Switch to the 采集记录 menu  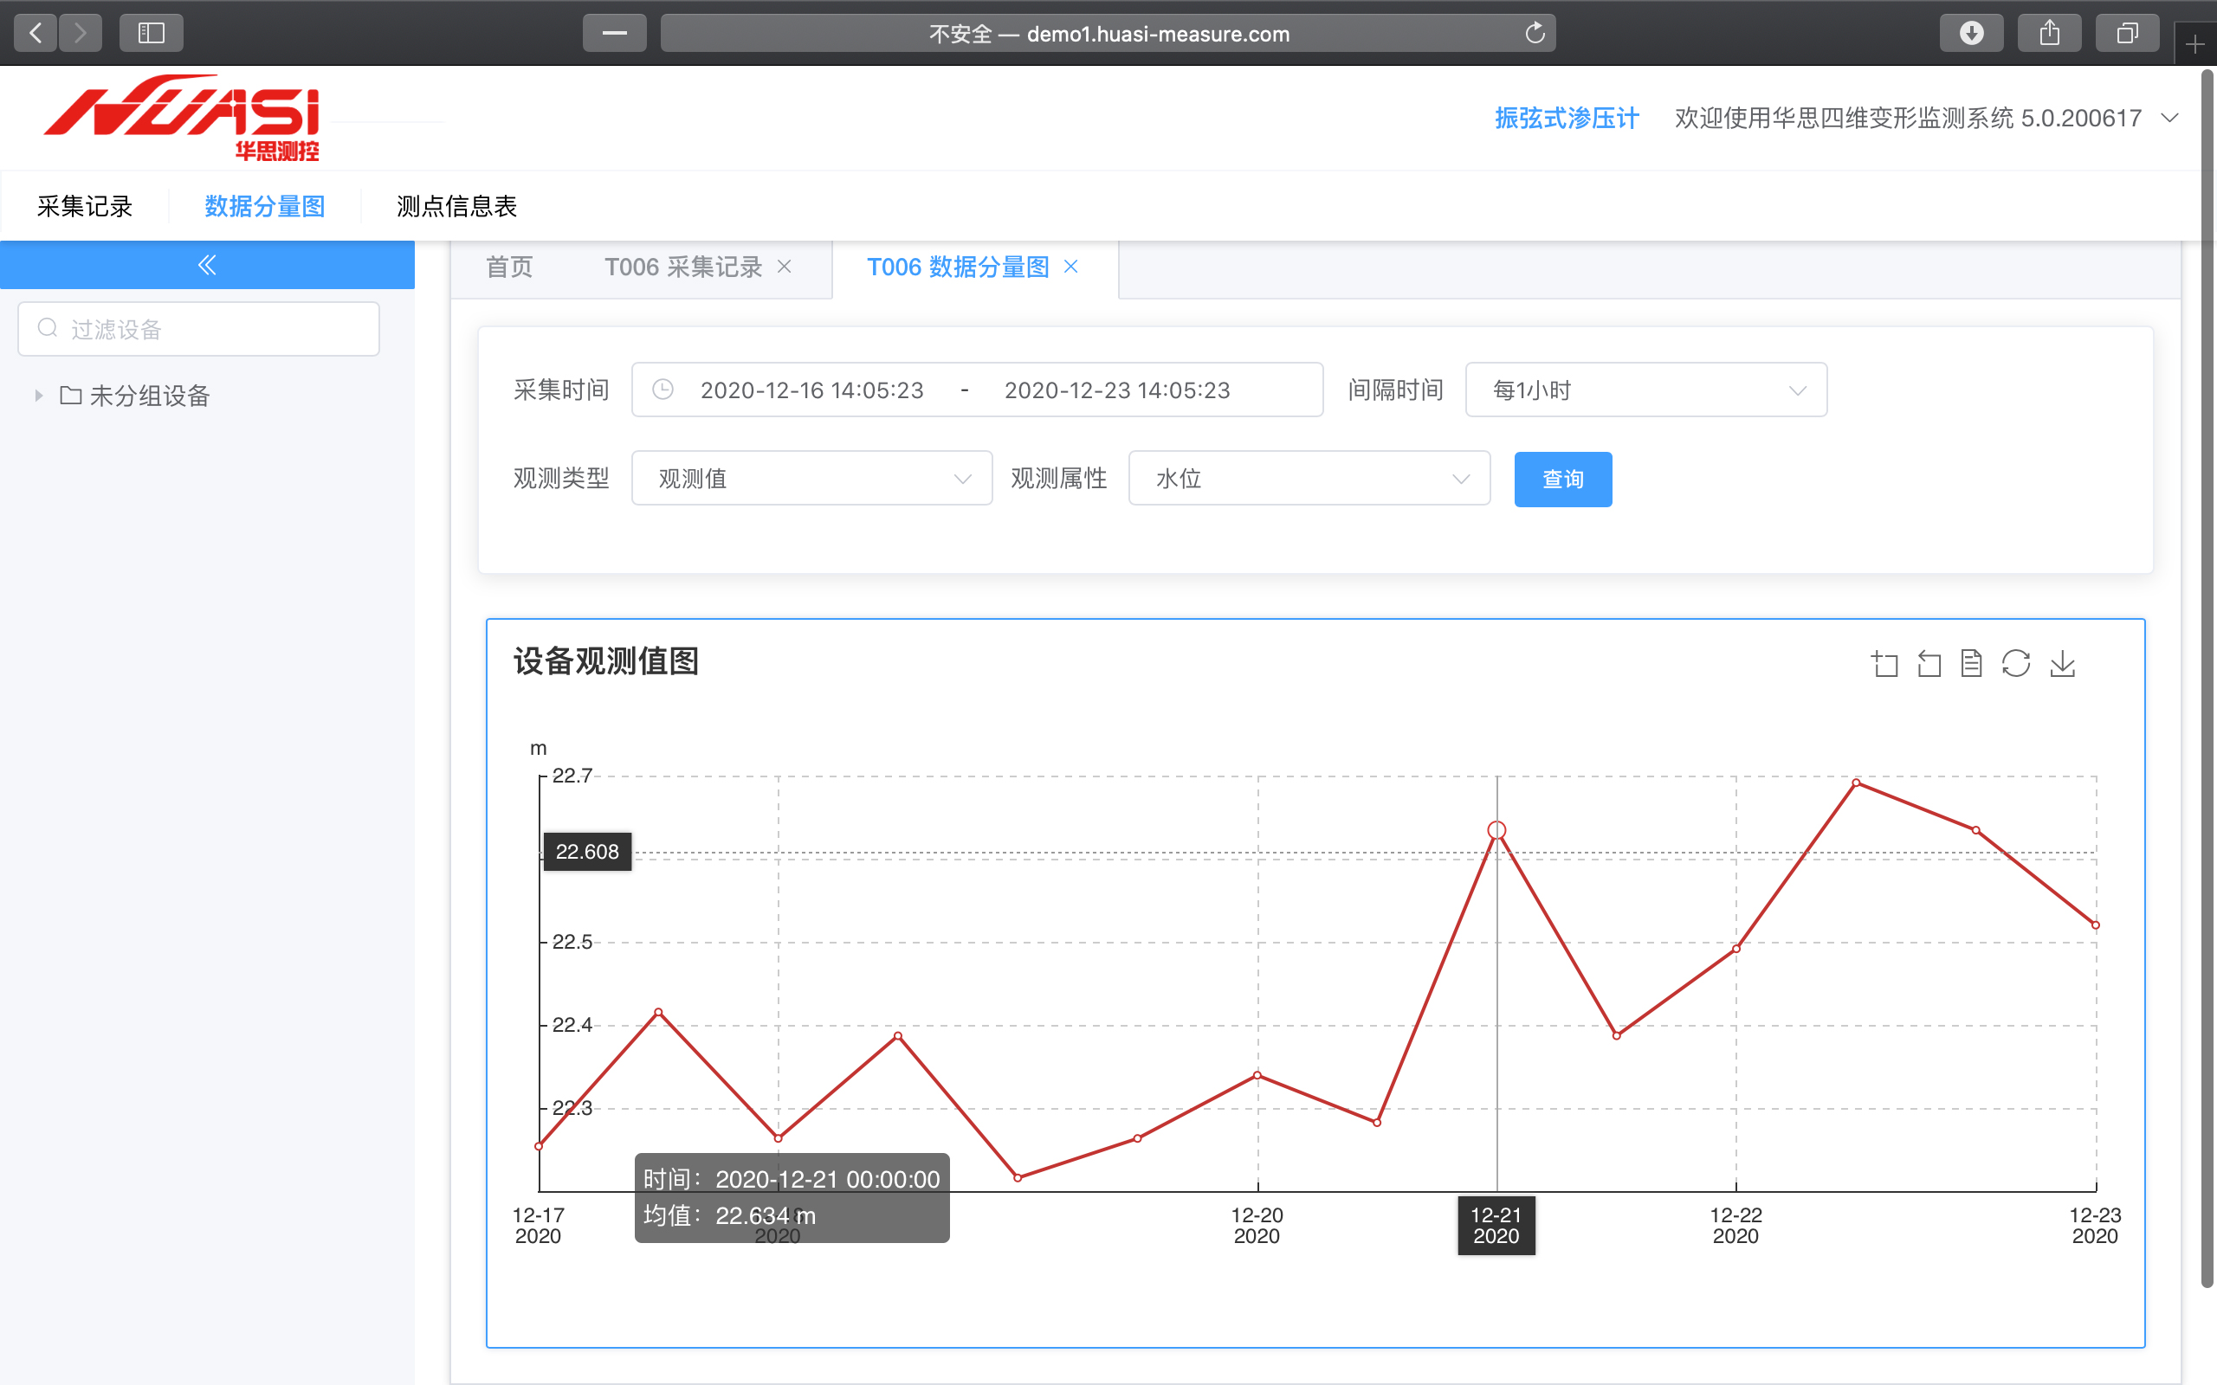click(84, 206)
